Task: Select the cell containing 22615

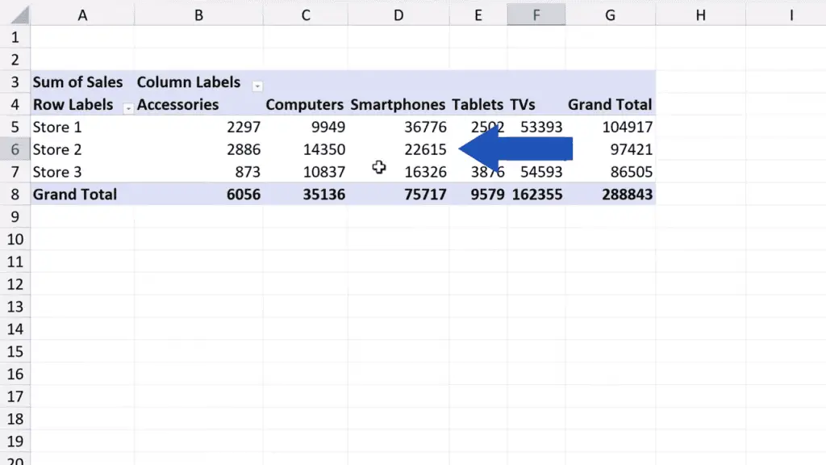Action: [x=424, y=149]
